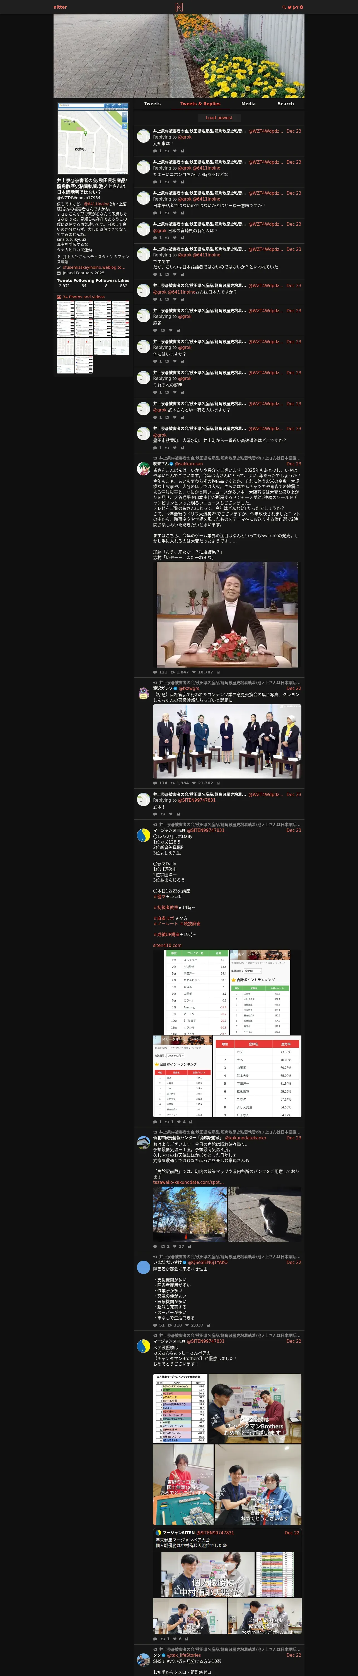Screen dimensions: 358x1676
Task: Click いまだ だいすけ blue avatar
Action: [144, 1267]
